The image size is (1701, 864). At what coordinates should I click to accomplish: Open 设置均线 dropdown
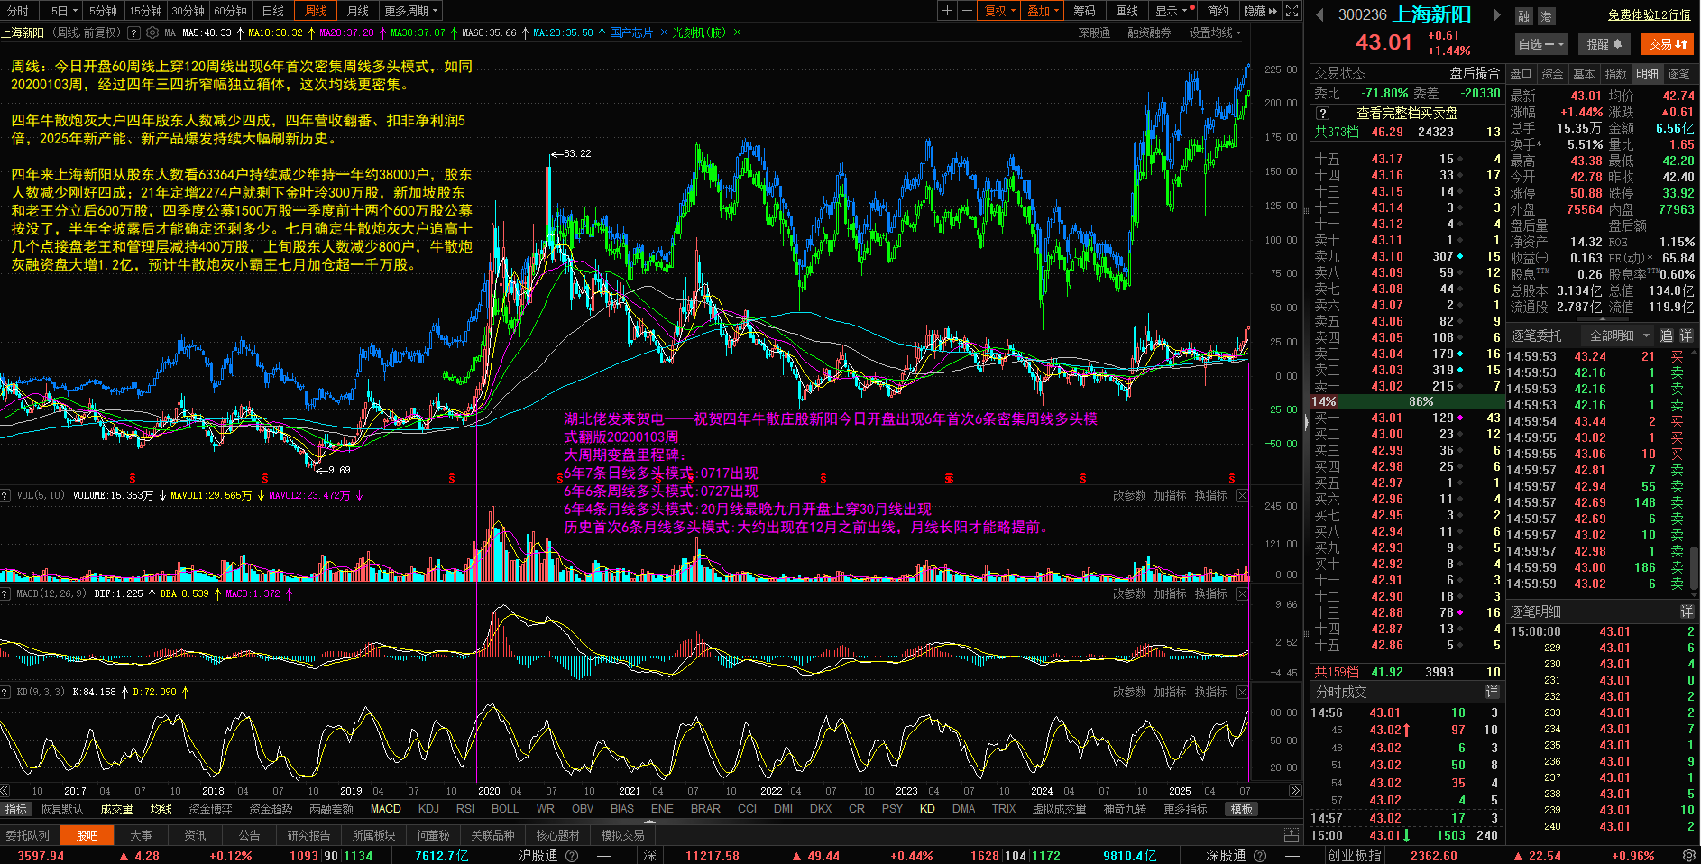tap(1215, 32)
